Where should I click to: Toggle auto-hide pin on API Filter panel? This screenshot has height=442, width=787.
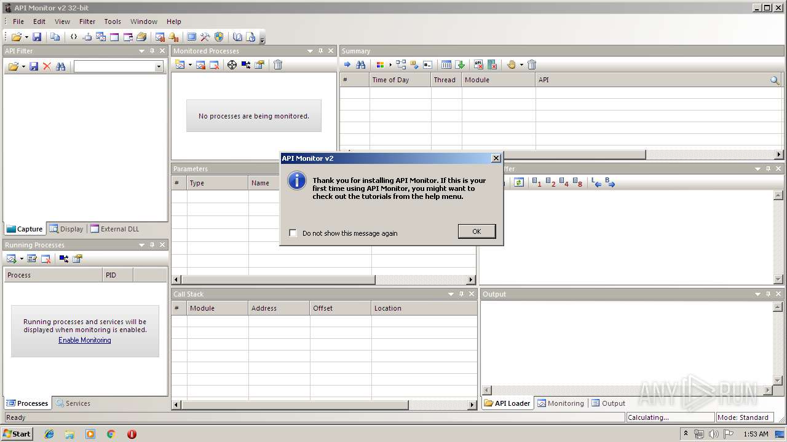click(152, 51)
